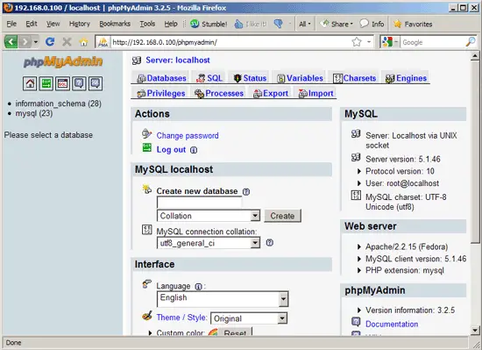Click the thumbs-up I like it button

pyautogui.click(x=251, y=24)
